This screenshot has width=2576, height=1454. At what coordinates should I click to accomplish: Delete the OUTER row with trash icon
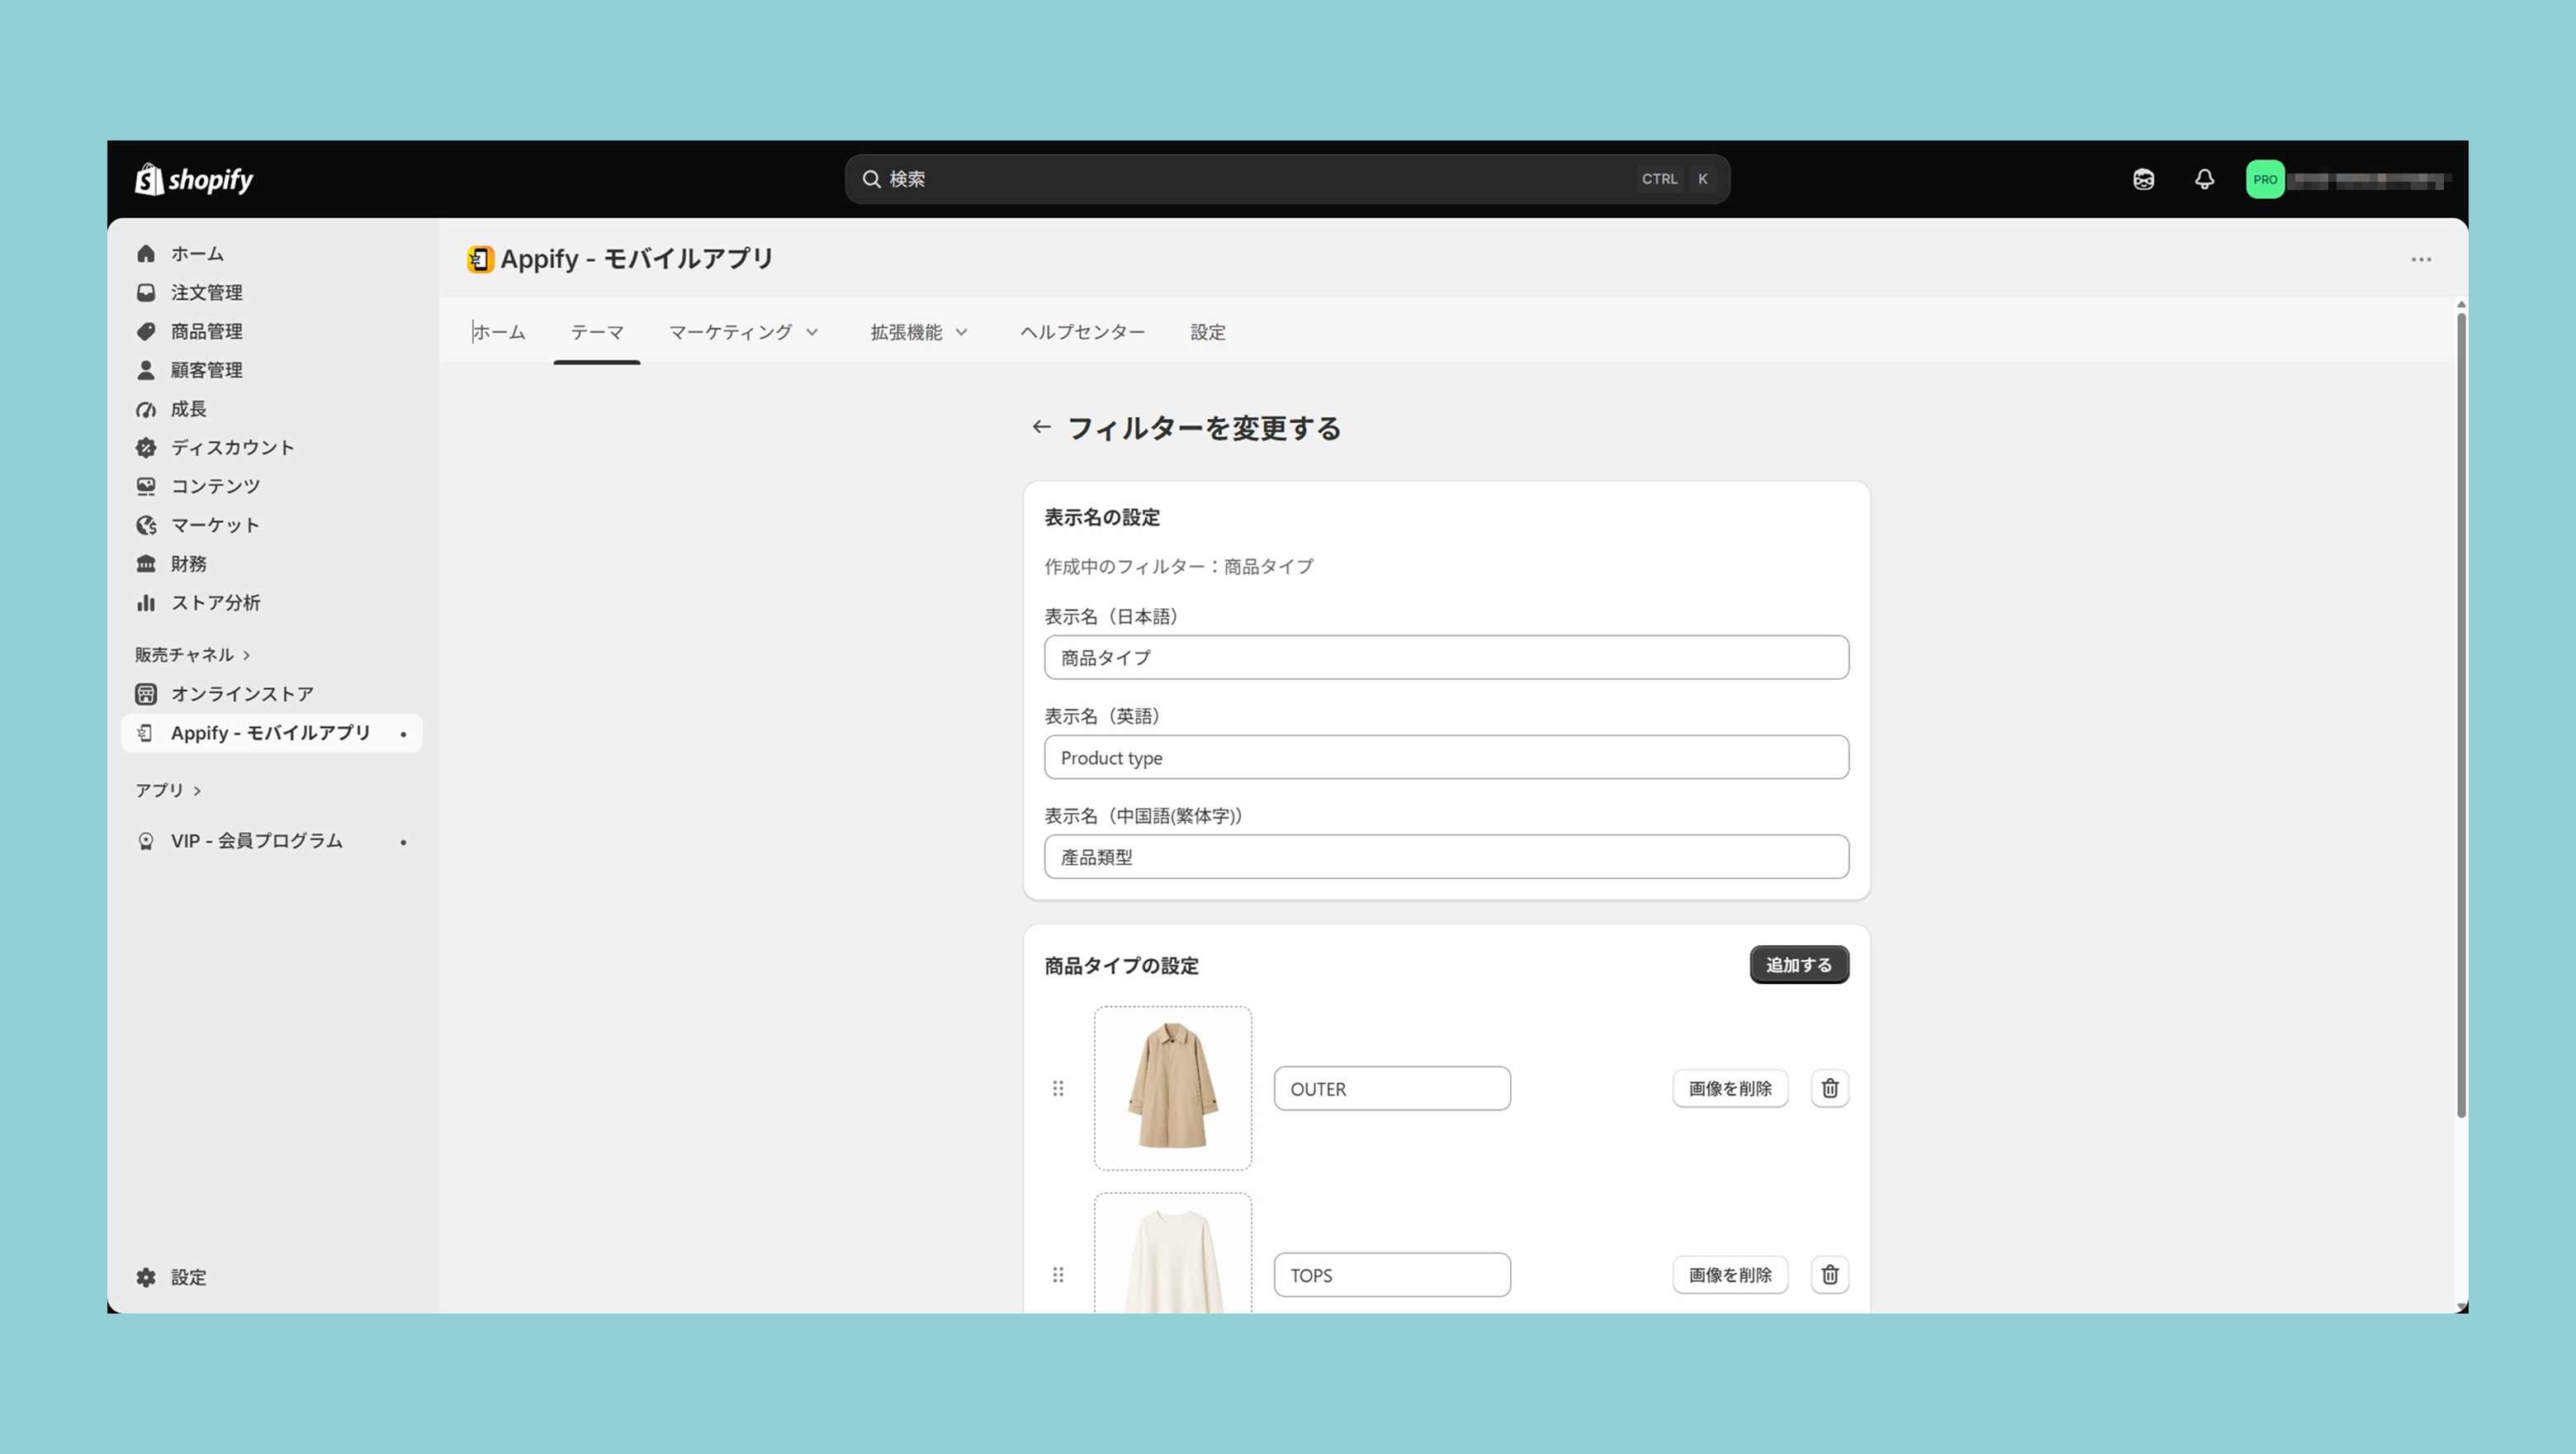click(x=1829, y=1089)
